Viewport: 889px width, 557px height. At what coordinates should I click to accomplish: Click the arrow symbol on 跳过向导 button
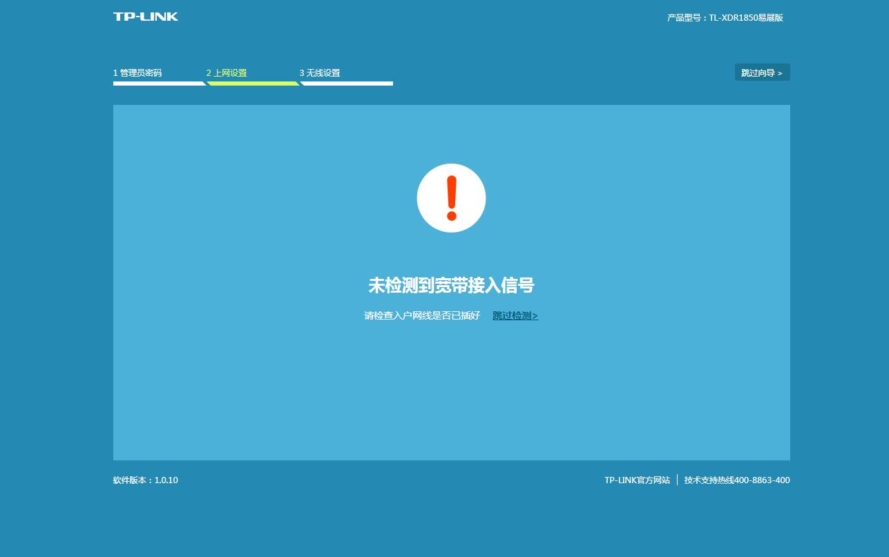pyautogui.click(x=781, y=72)
